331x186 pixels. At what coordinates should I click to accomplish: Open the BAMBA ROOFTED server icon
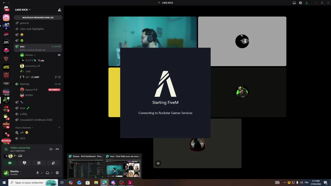pos(6,67)
